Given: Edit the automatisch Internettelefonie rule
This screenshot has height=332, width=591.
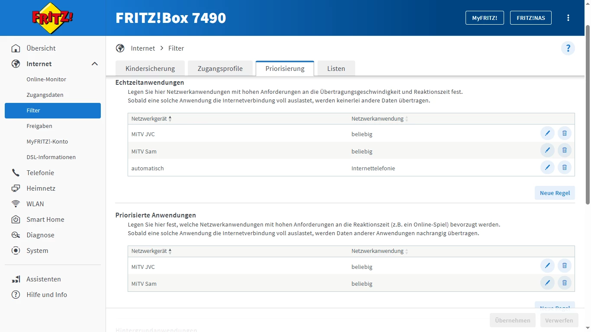Looking at the screenshot, I should click(x=547, y=167).
